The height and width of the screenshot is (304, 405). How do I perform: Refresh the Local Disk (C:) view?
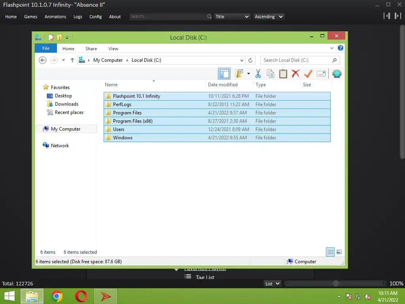coord(250,60)
